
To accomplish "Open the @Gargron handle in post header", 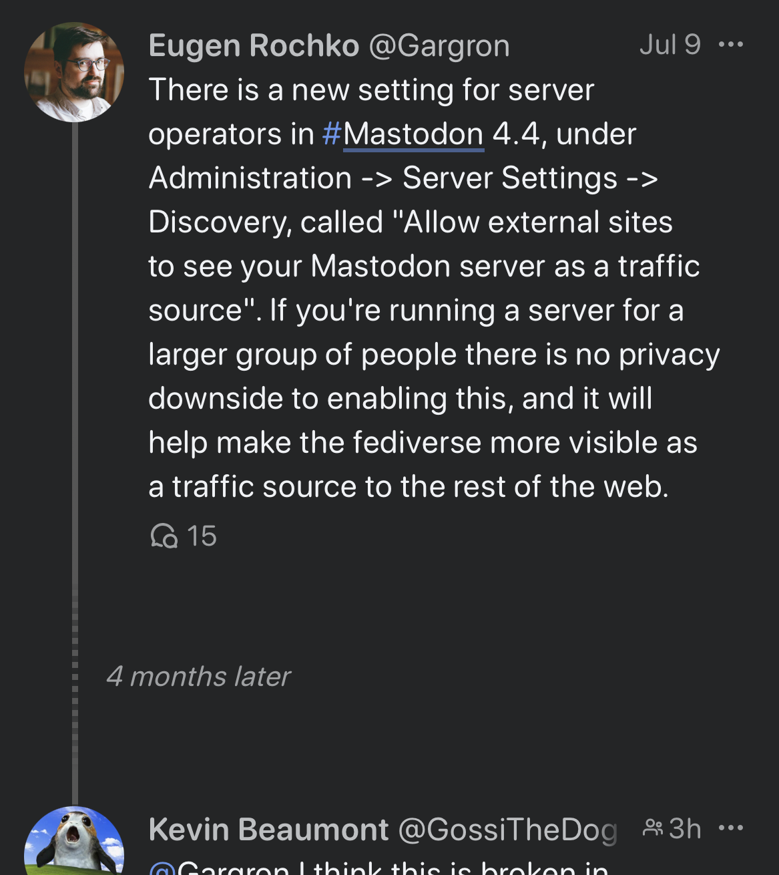I will [x=439, y=46].
